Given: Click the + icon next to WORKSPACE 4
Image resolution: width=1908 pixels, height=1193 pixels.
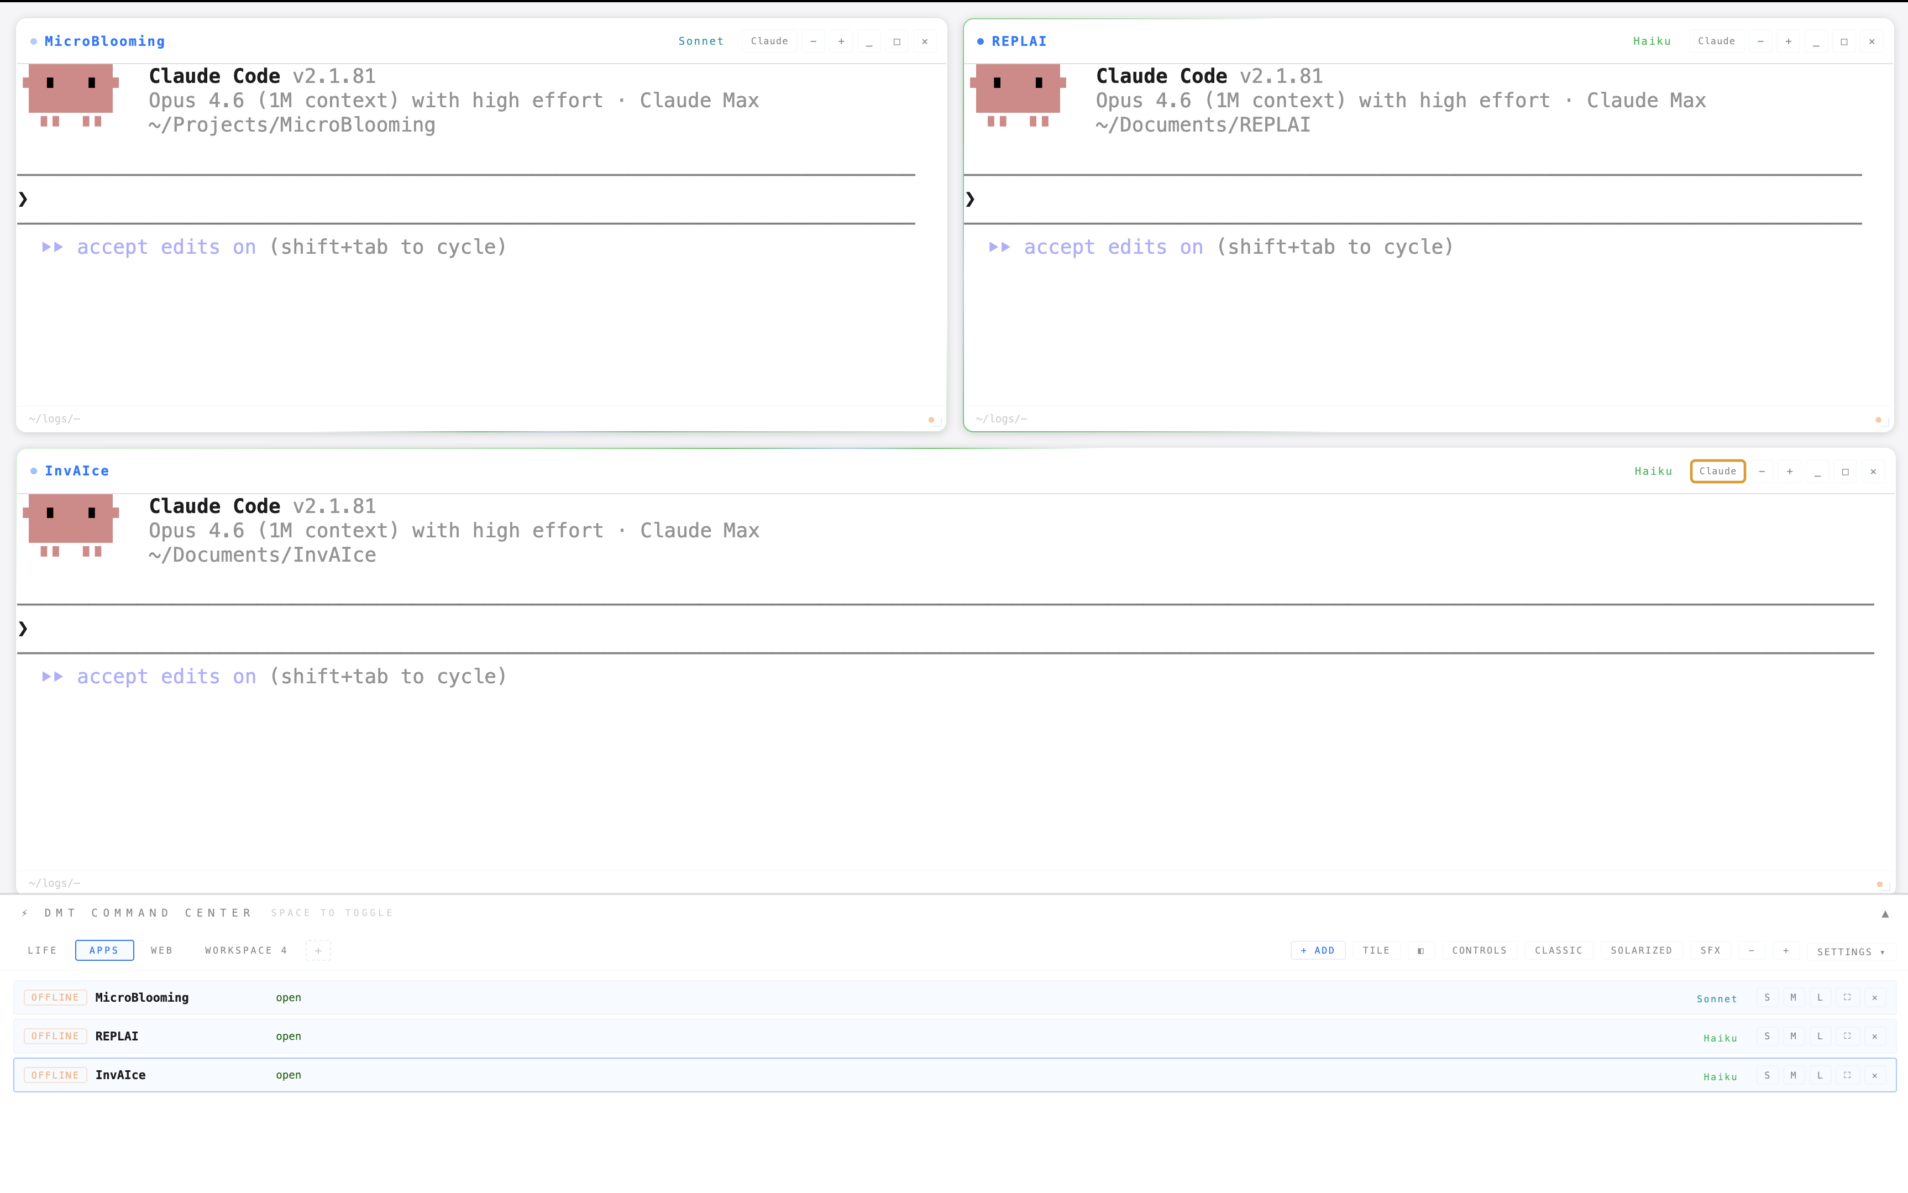Looking at the screenshot, I should coord(319,951).
